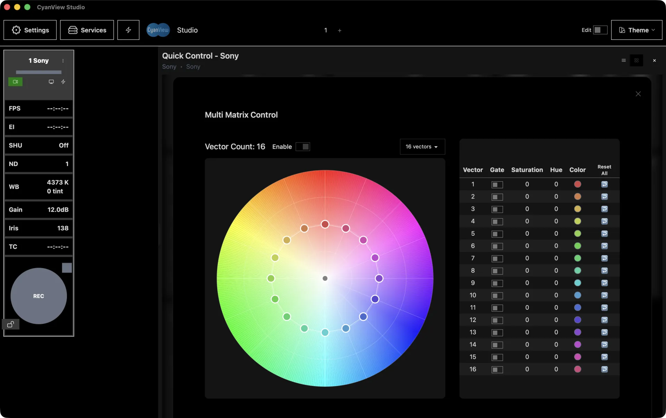Click the WB 4373 K value
This screenshot has height=418, width=666.
58,182
